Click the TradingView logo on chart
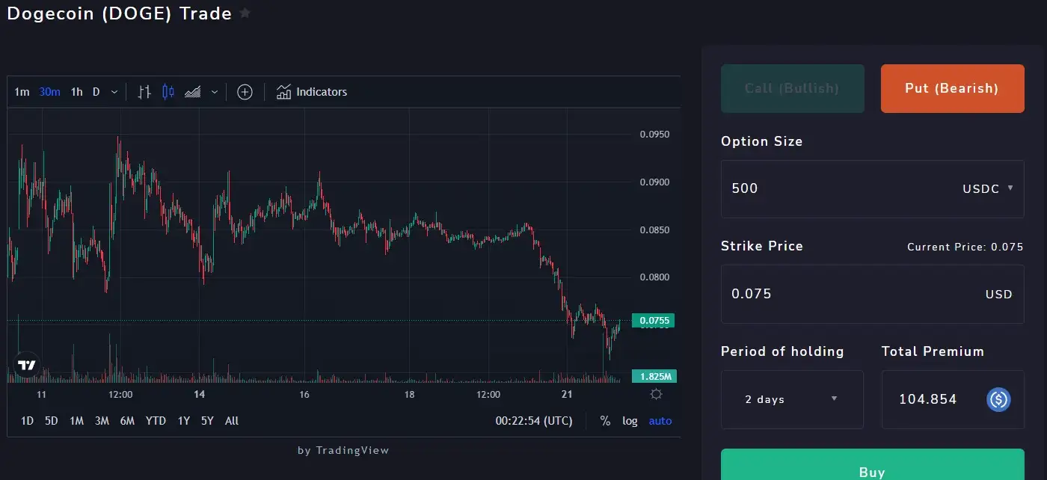 click(x=27, y=366)
